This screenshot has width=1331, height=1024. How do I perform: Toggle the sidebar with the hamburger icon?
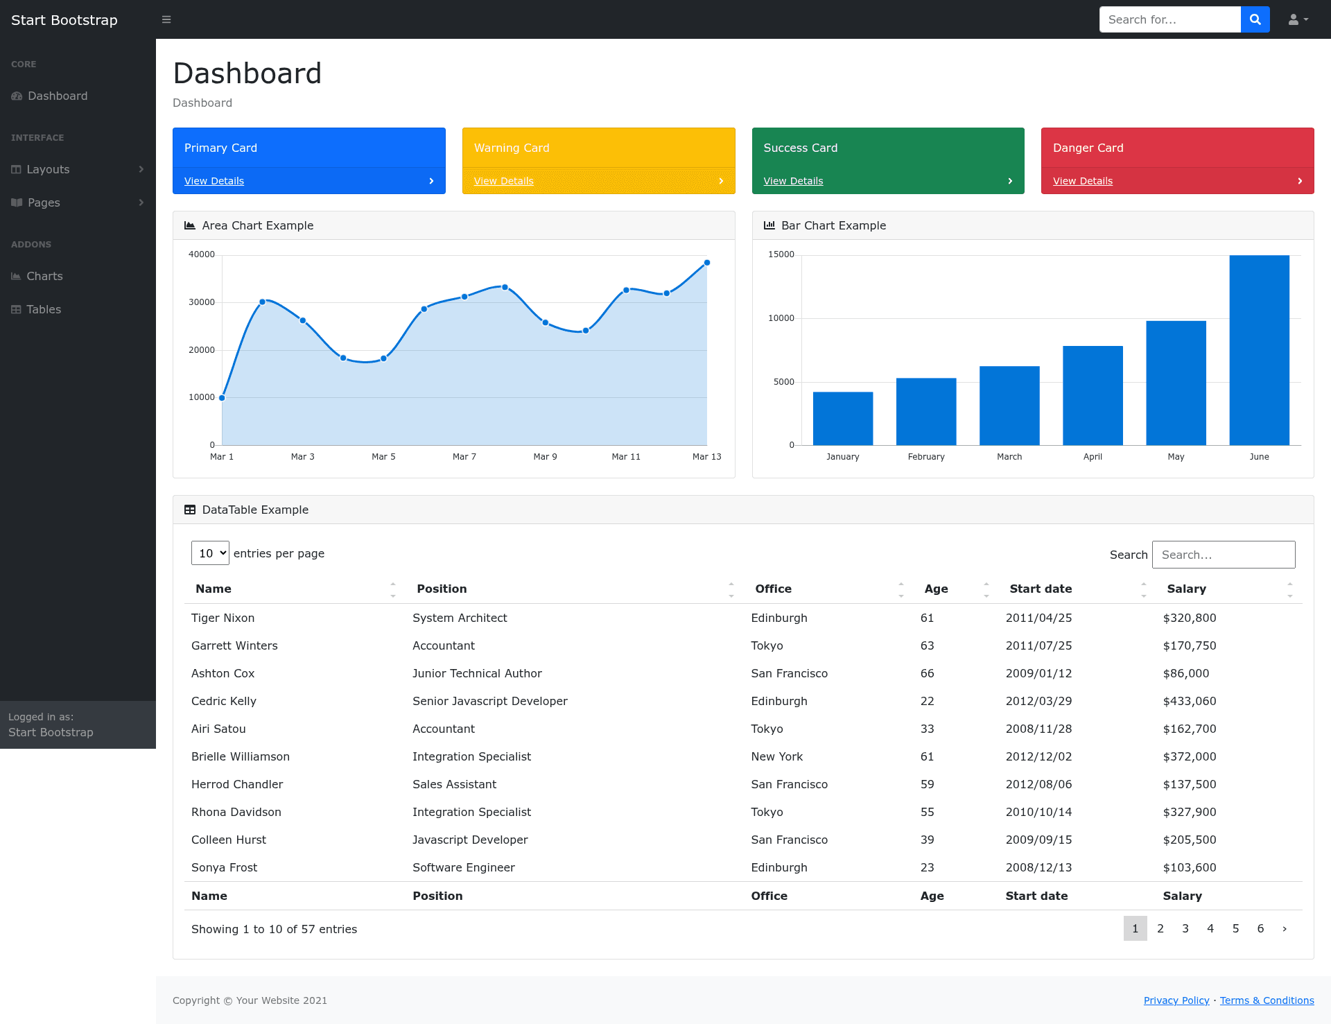(x=166, y=19)
